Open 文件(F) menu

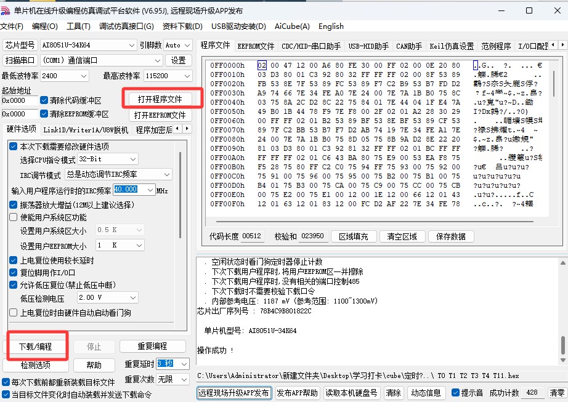click(x=12, y=26)
